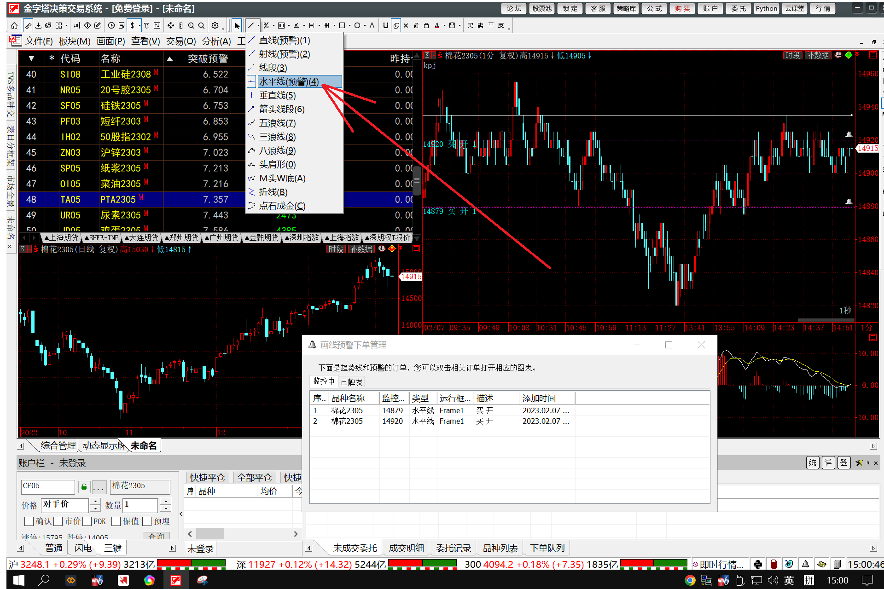Open the 对手价 price dropdown
884x589 pixels.
(x=64, y=505)
